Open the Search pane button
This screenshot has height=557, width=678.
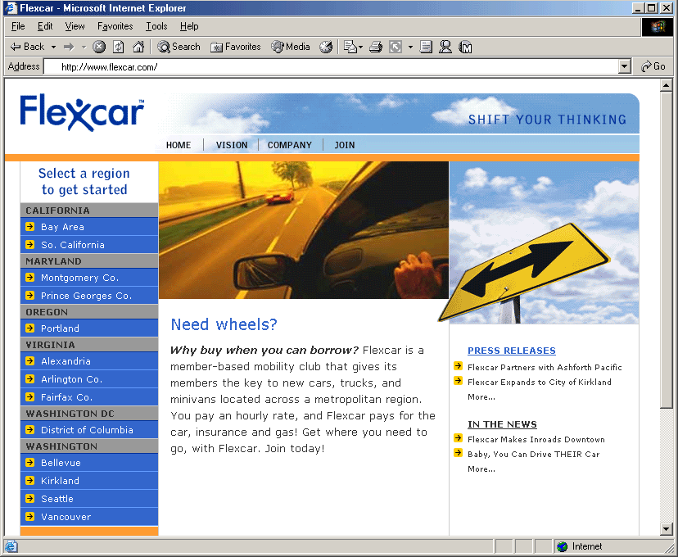(x=179, y=47)
